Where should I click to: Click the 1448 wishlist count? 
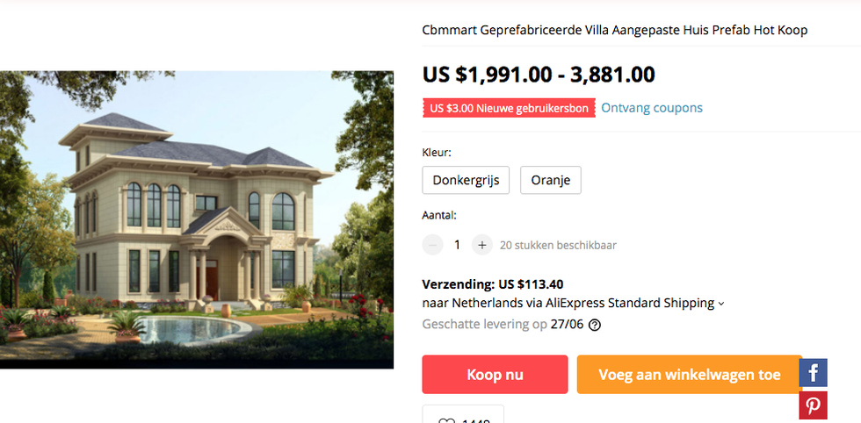tap(475, 420)
